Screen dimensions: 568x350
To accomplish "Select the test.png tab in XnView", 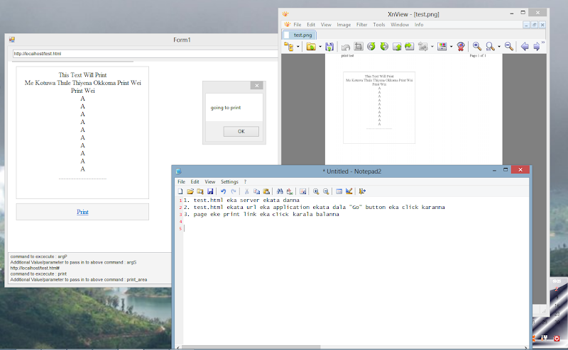I will [299, 35].
